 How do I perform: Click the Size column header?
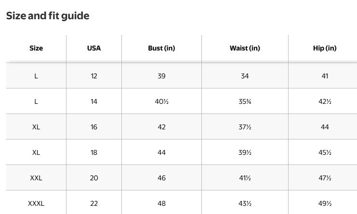(36, 48)
